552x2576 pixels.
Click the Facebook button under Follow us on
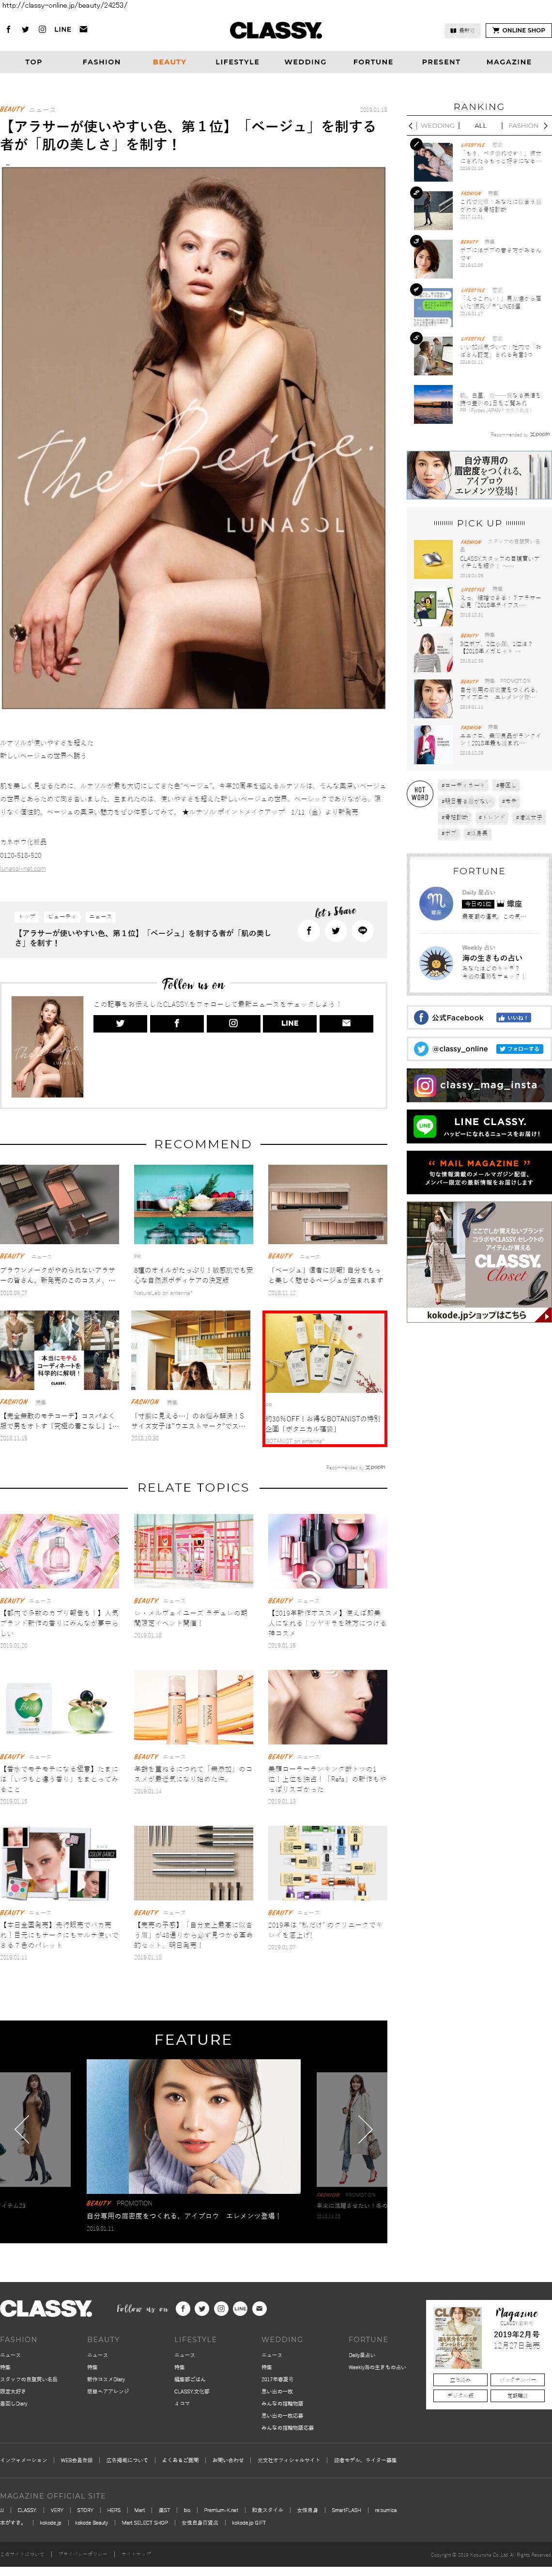pyautogui.click(x=177, y=1024)
